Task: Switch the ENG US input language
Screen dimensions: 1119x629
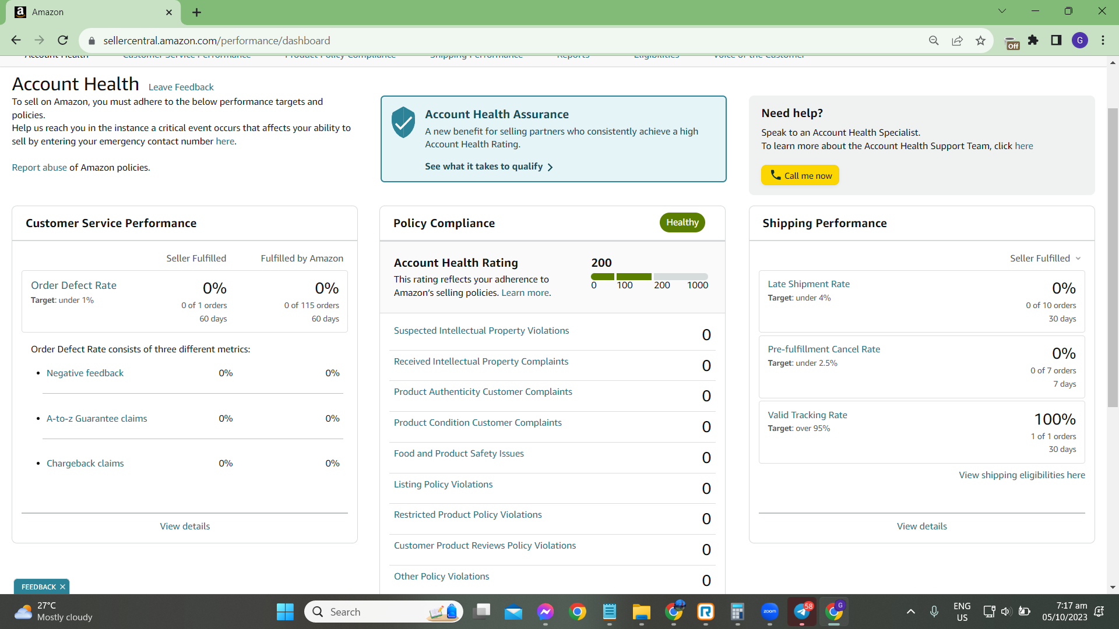Action: coord(962,612)
